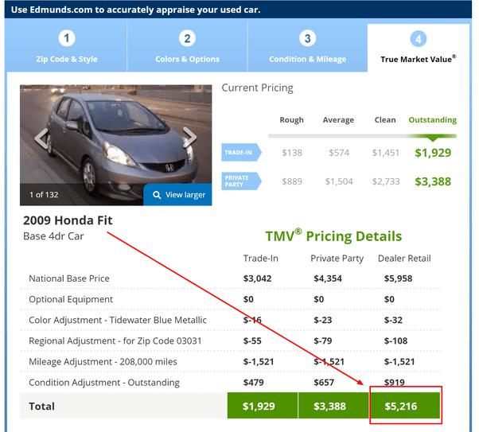Click the $657 condition private party value
Viewport: 479px width, 432px height.
click(324, 382)
